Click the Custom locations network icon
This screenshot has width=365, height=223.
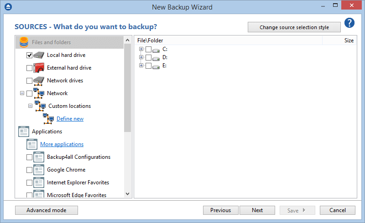[x=40, y=106]
